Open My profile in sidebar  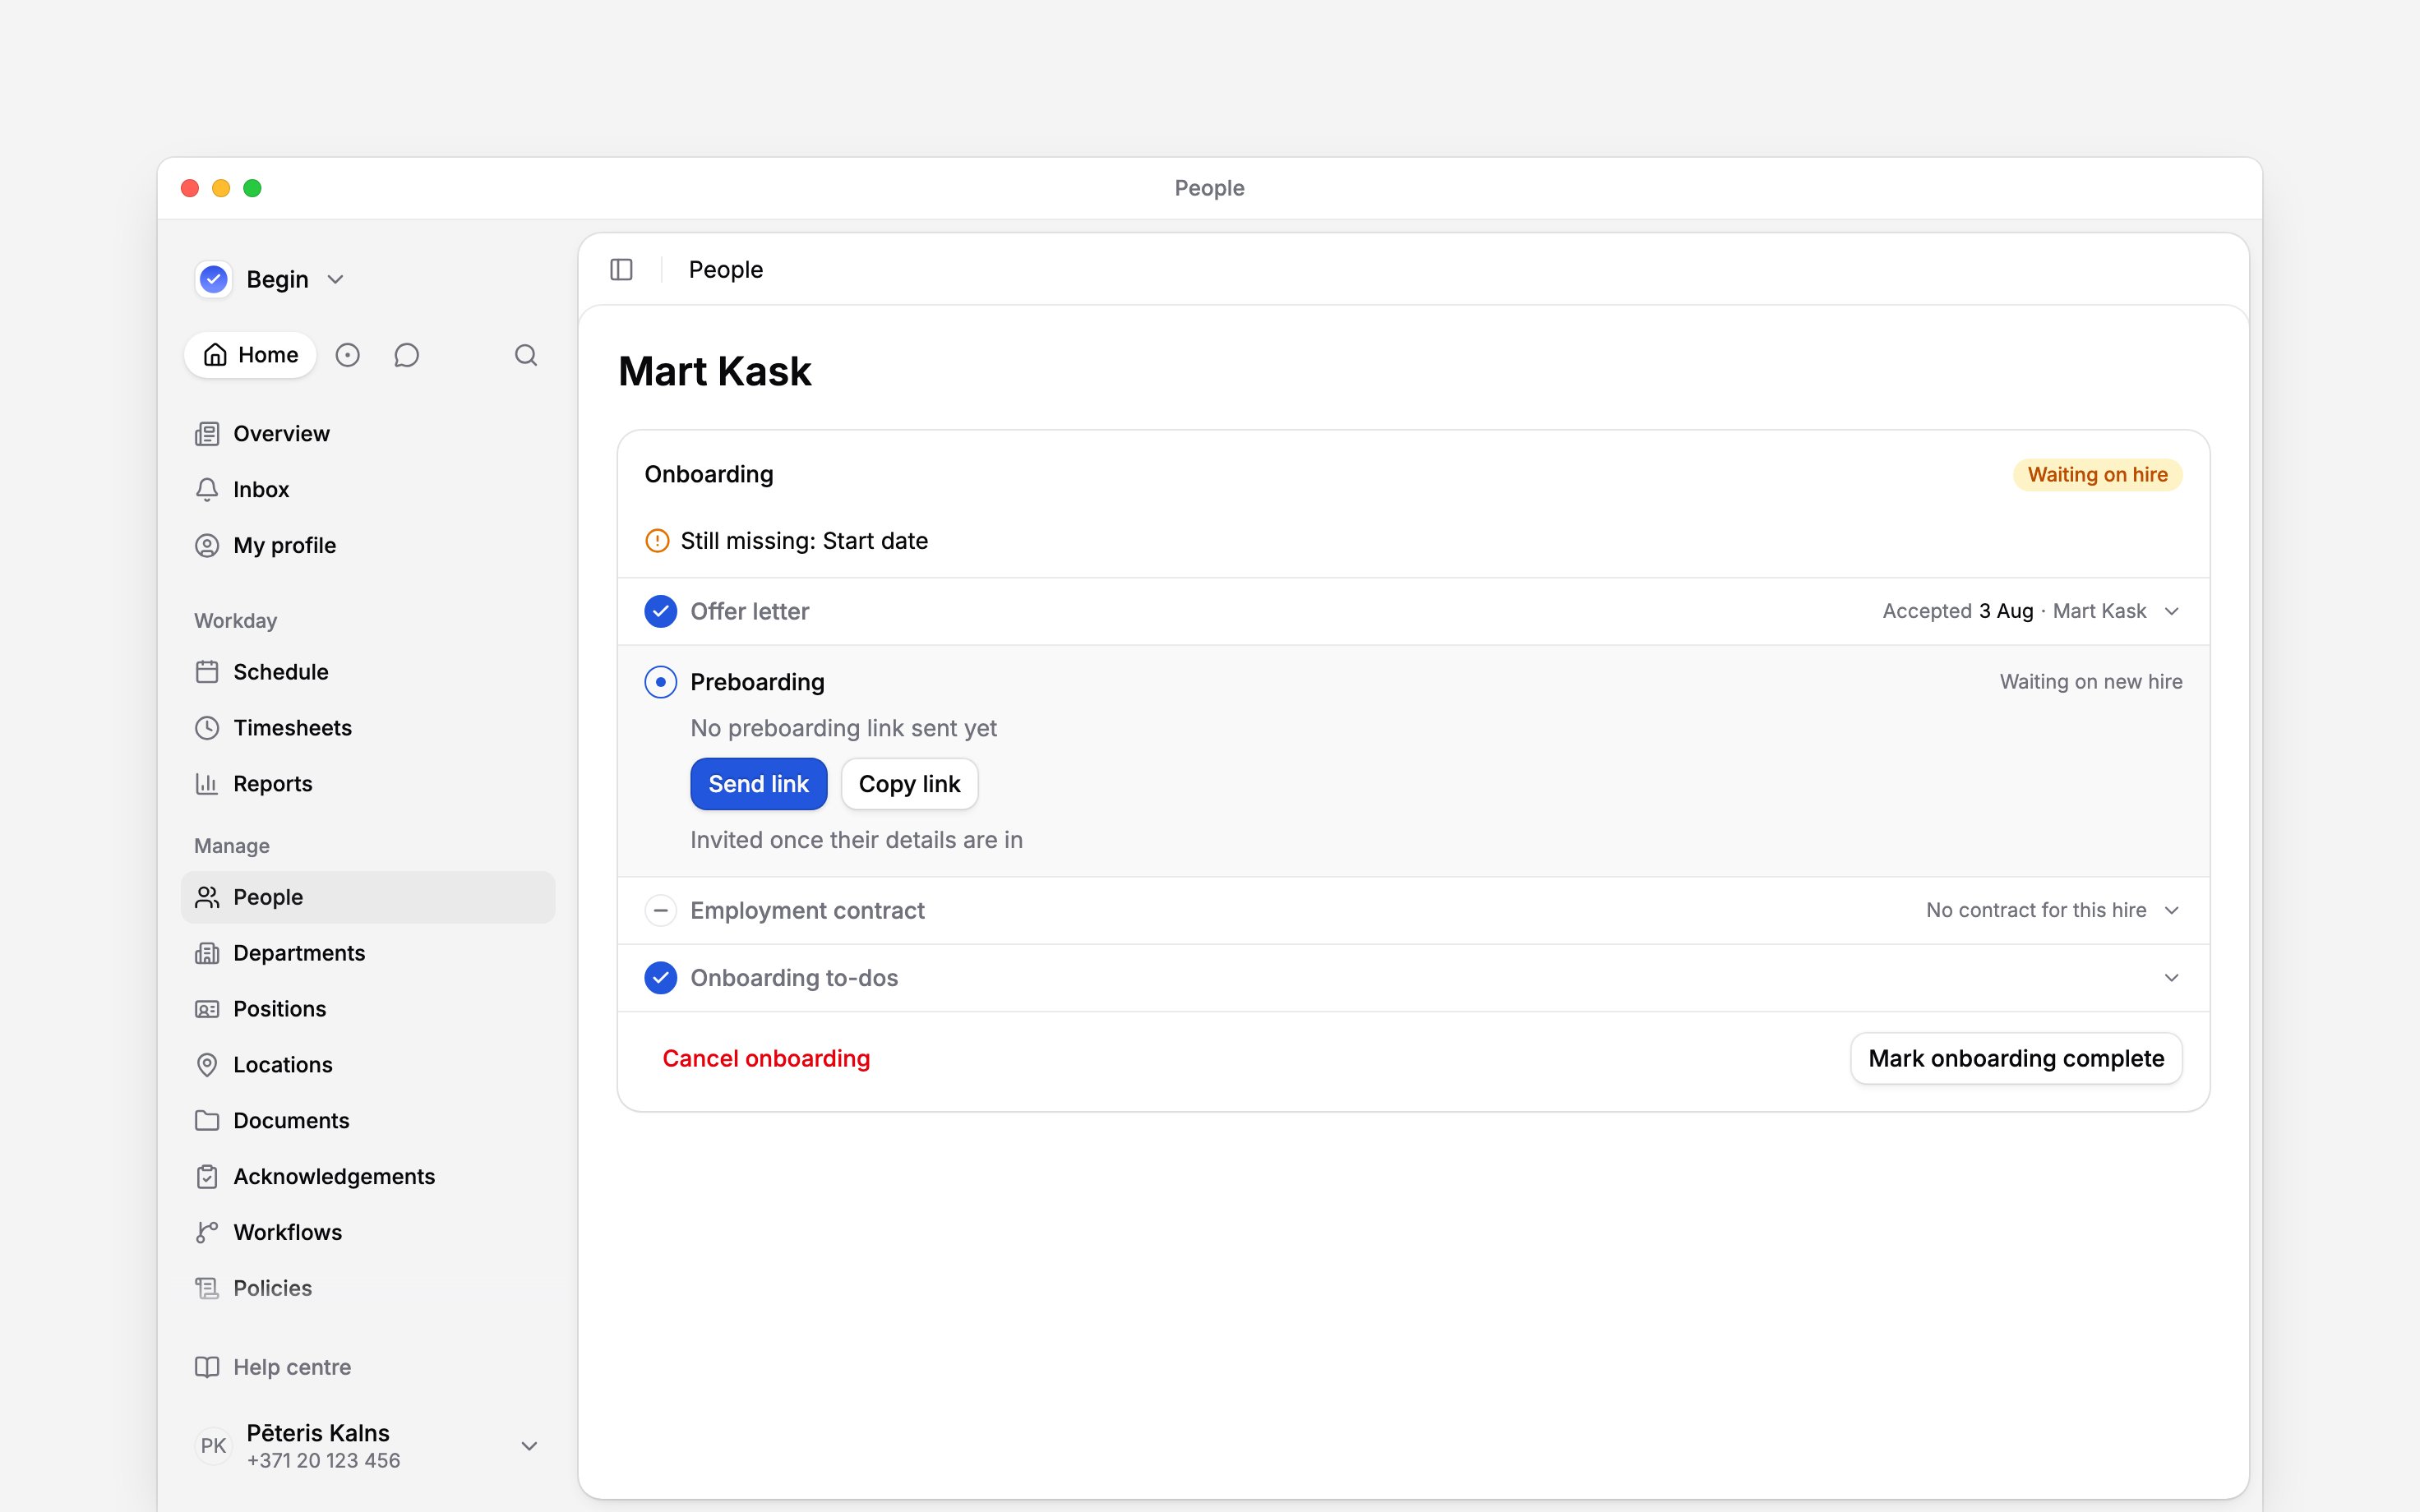(x=368, y=546)
